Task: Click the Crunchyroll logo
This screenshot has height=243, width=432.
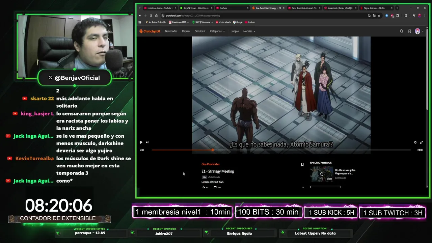Action: click(x=150, y=31)
